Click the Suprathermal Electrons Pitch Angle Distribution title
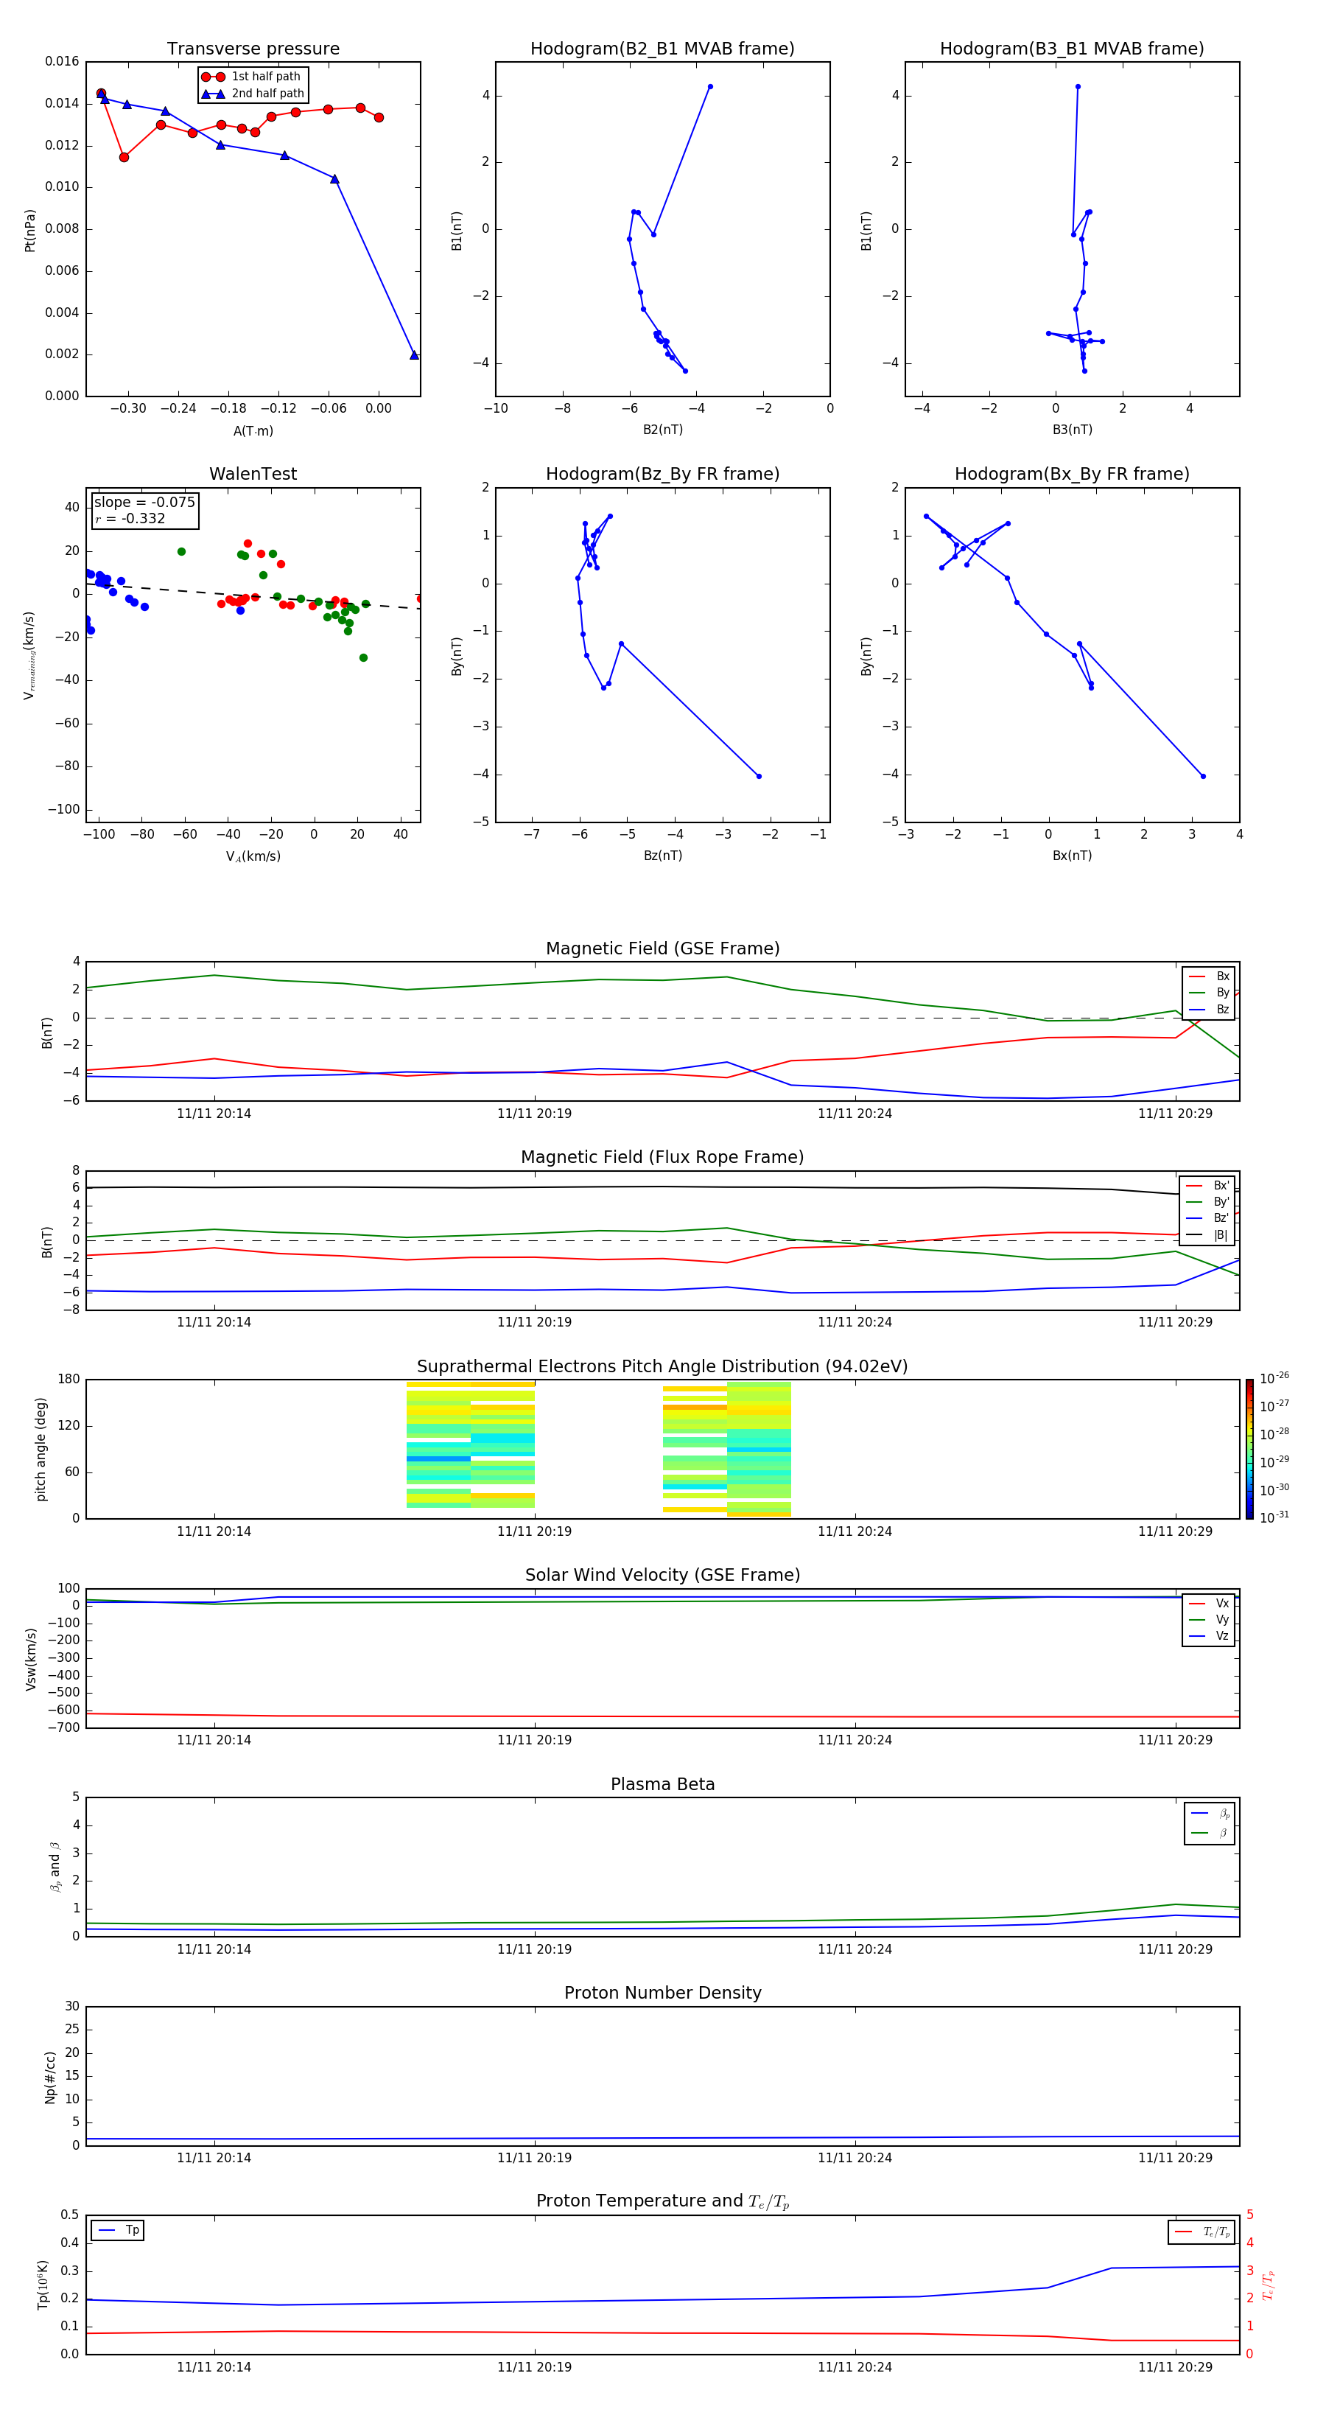This screenshot has width=1326, height=2432. point(662,1366)
